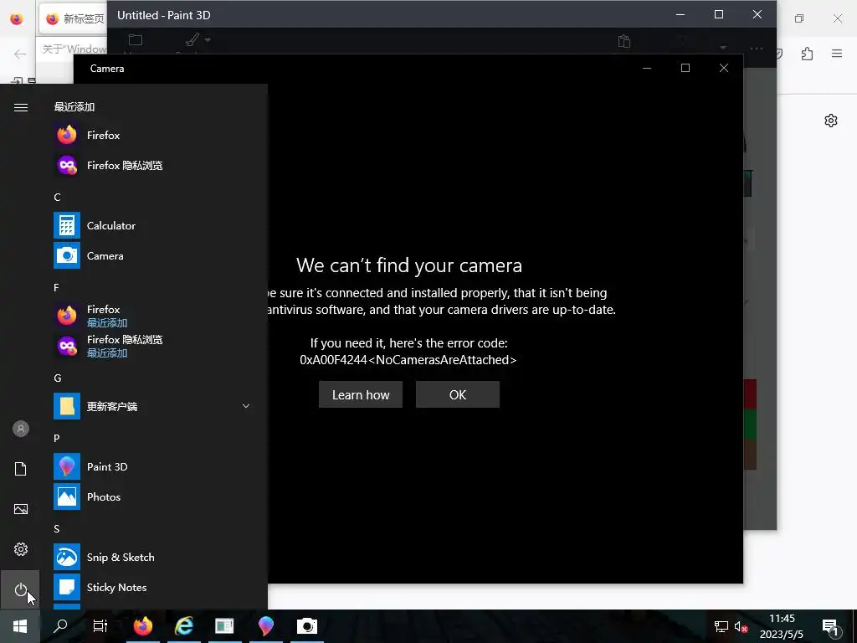The image size is (857, 643).
Task: Jump to letter P section header
Action: click(56, 439)
